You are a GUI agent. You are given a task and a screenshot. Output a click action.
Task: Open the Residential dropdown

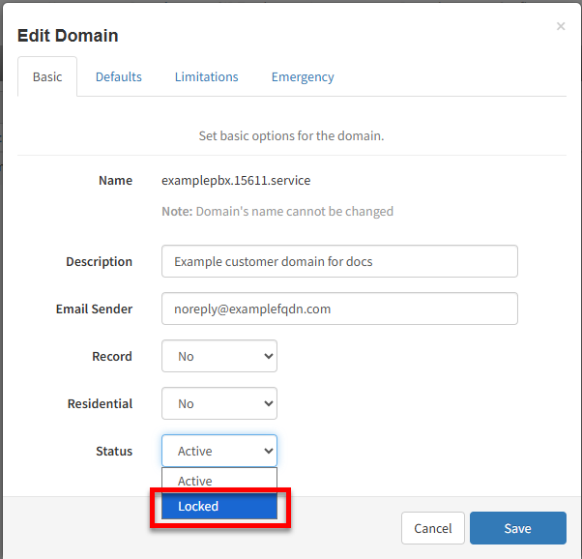[219, 403]
